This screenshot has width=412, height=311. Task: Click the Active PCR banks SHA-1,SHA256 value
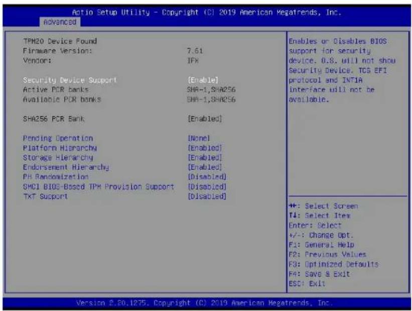[x=211, y=90]
